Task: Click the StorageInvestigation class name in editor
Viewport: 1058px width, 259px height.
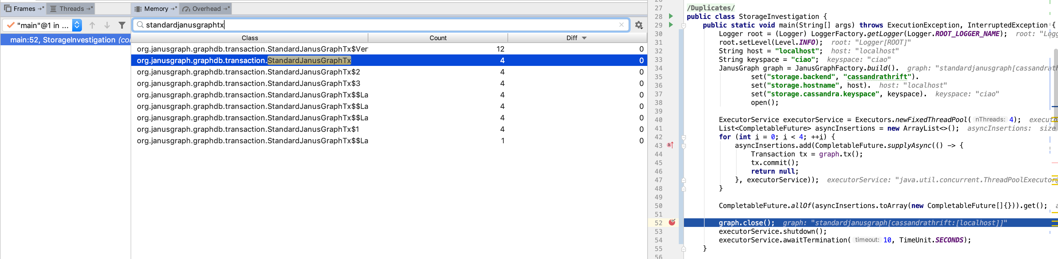Action: 779,16
